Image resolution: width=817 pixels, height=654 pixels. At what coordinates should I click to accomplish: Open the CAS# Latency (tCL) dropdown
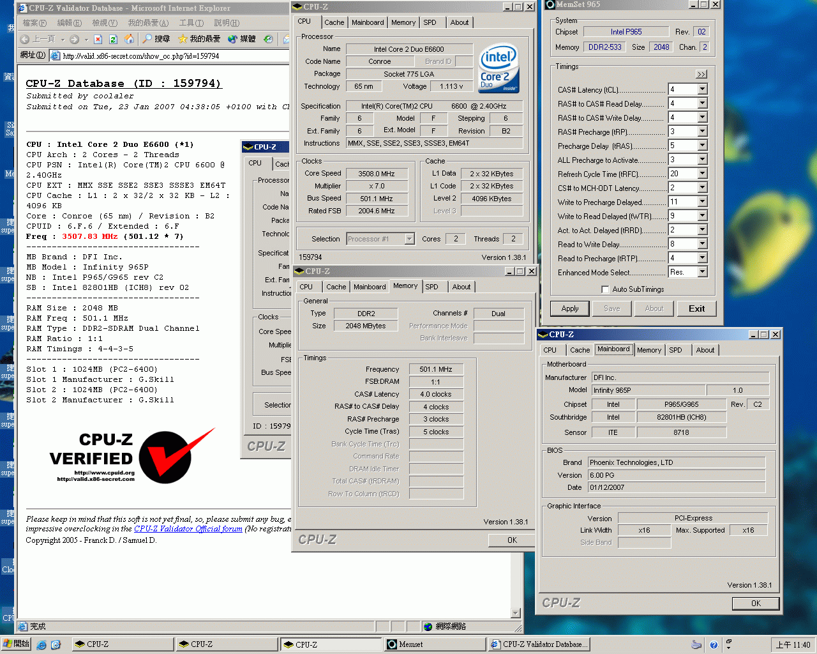pyautogui.click(x=702, y=89)
